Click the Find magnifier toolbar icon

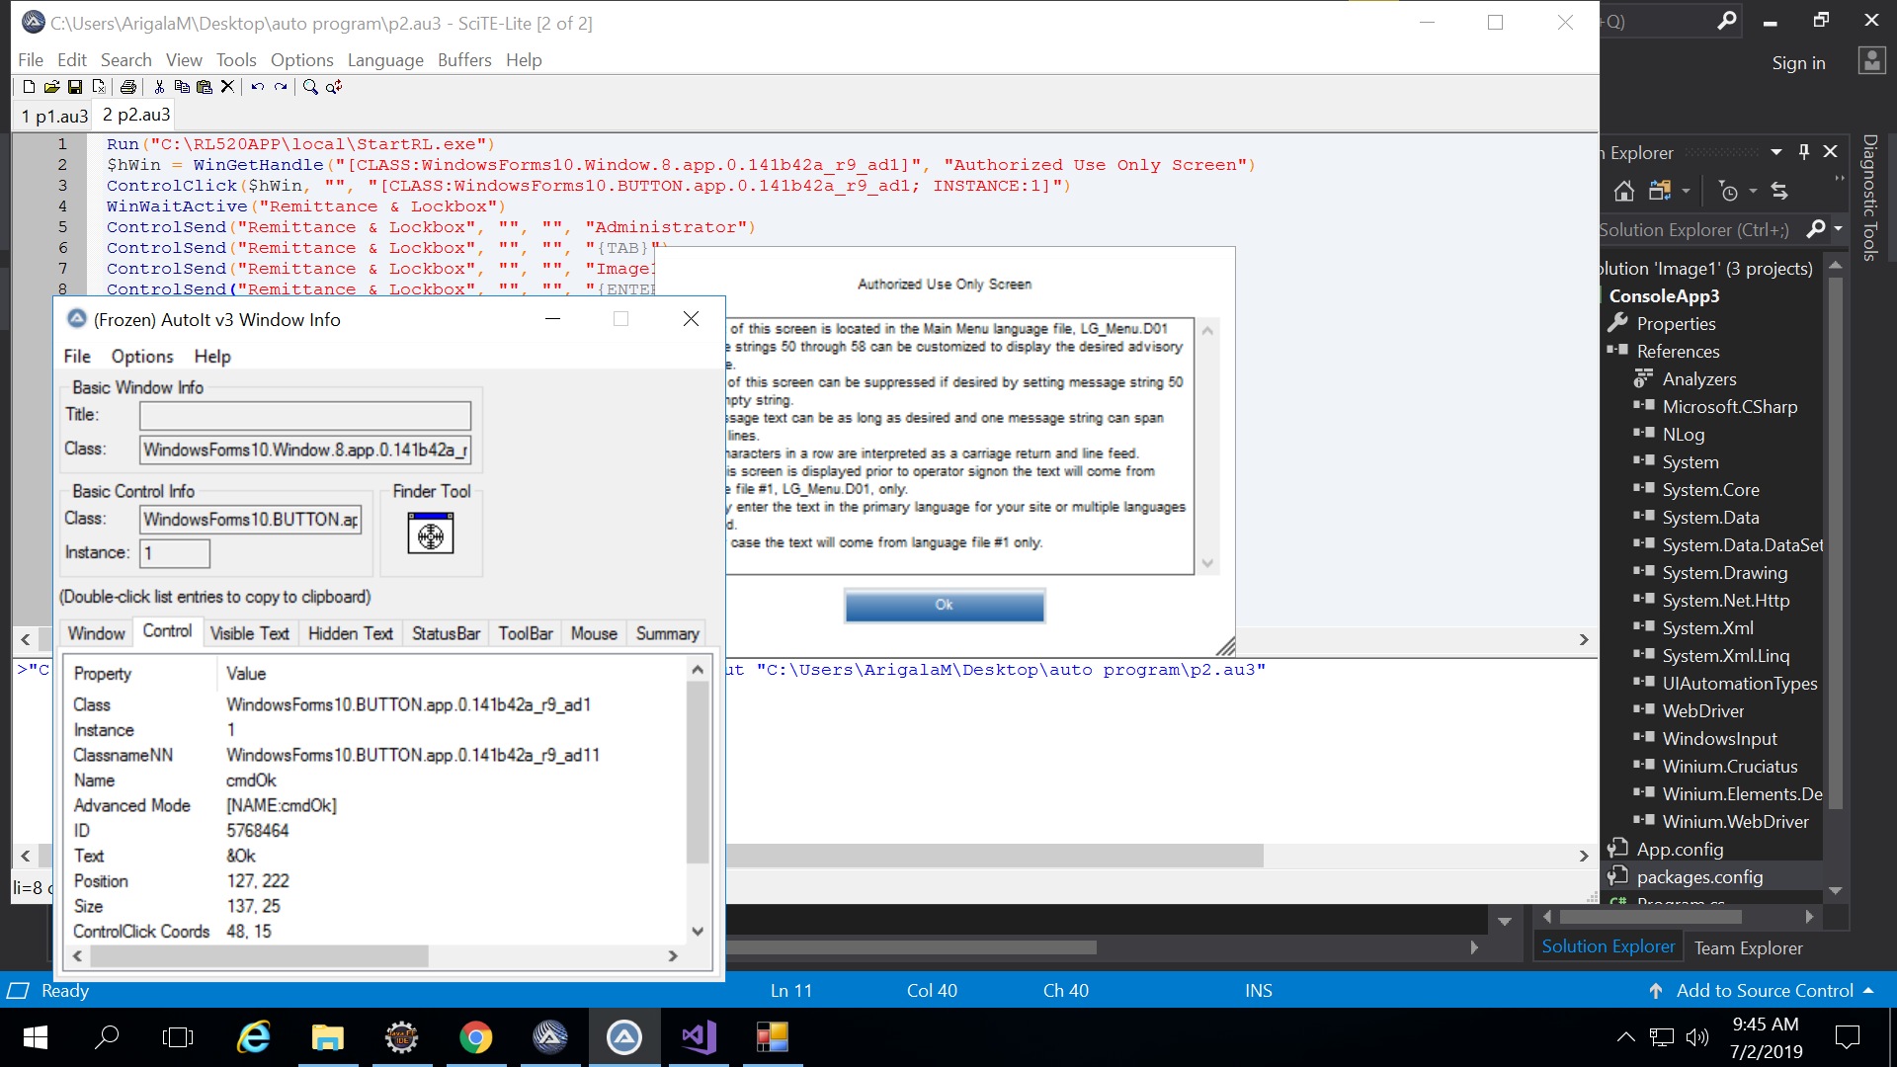[x=309, y=87]
